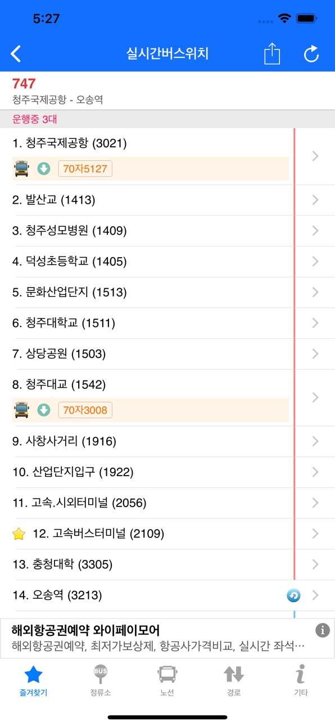
Task: Select bus plate 70자5127
Action: (85, 168)
